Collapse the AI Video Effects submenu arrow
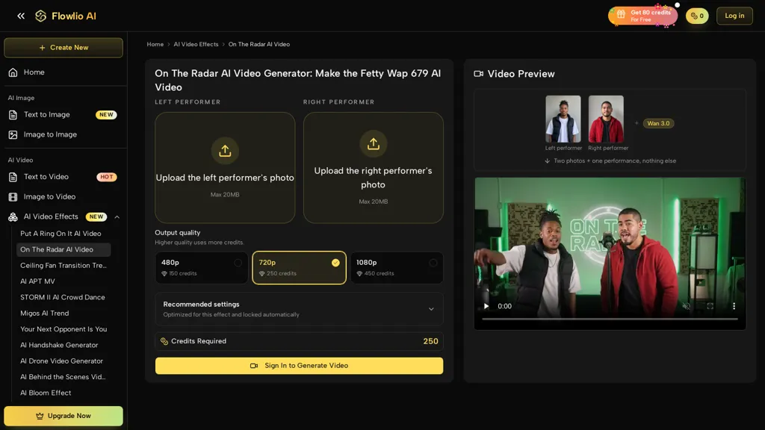 click(x=117, y=217)
